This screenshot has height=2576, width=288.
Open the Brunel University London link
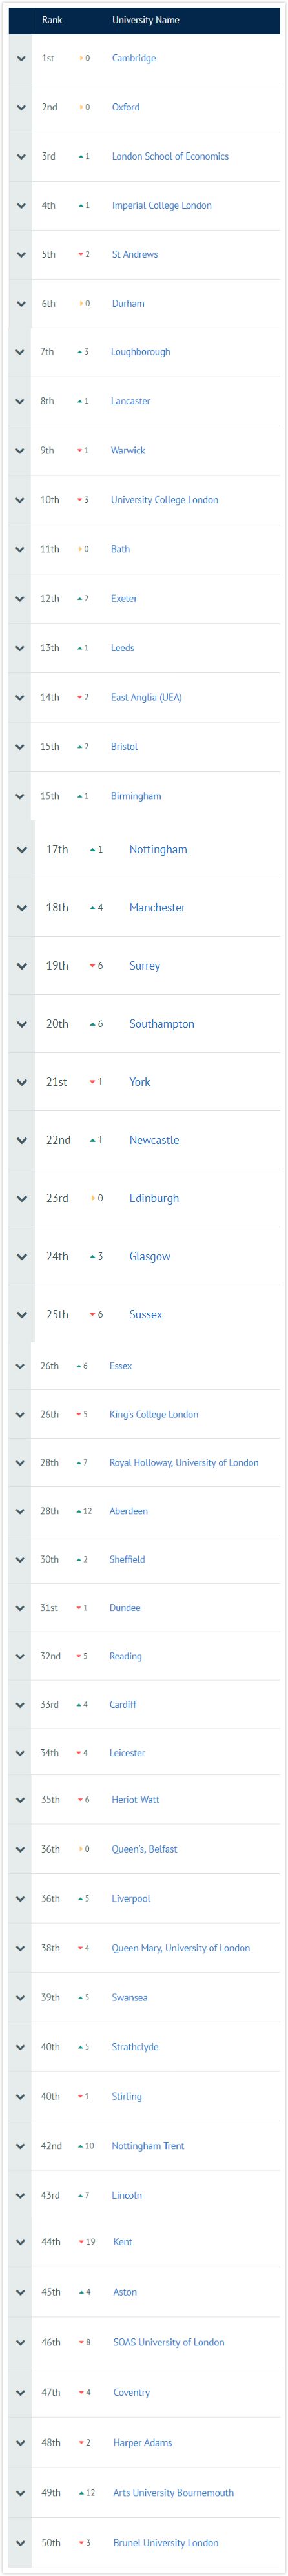pyautogui.click(x=166, y=2543)
